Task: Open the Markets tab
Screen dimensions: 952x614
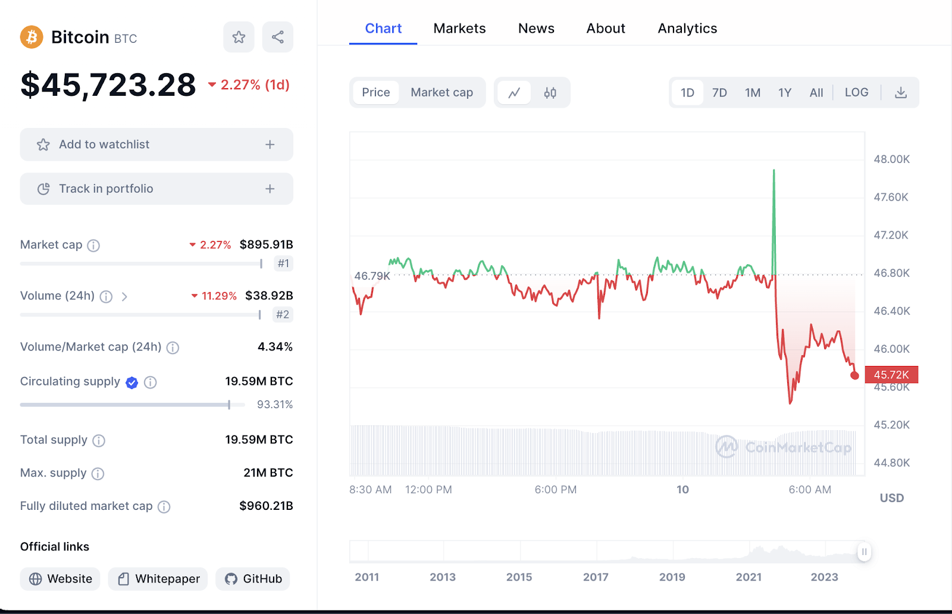Action: coord(459,29)
